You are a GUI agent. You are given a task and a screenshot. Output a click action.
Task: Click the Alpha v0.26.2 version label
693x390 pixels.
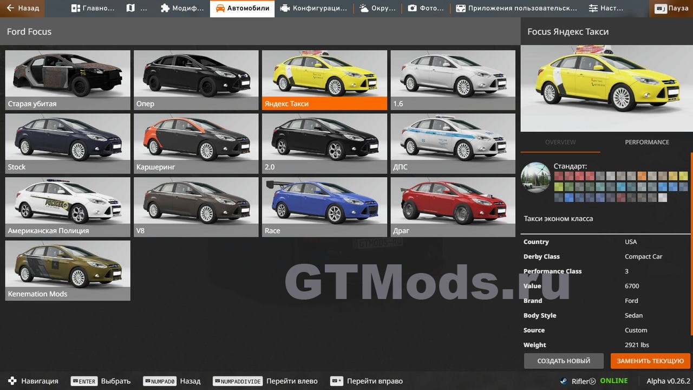[668, 381]
